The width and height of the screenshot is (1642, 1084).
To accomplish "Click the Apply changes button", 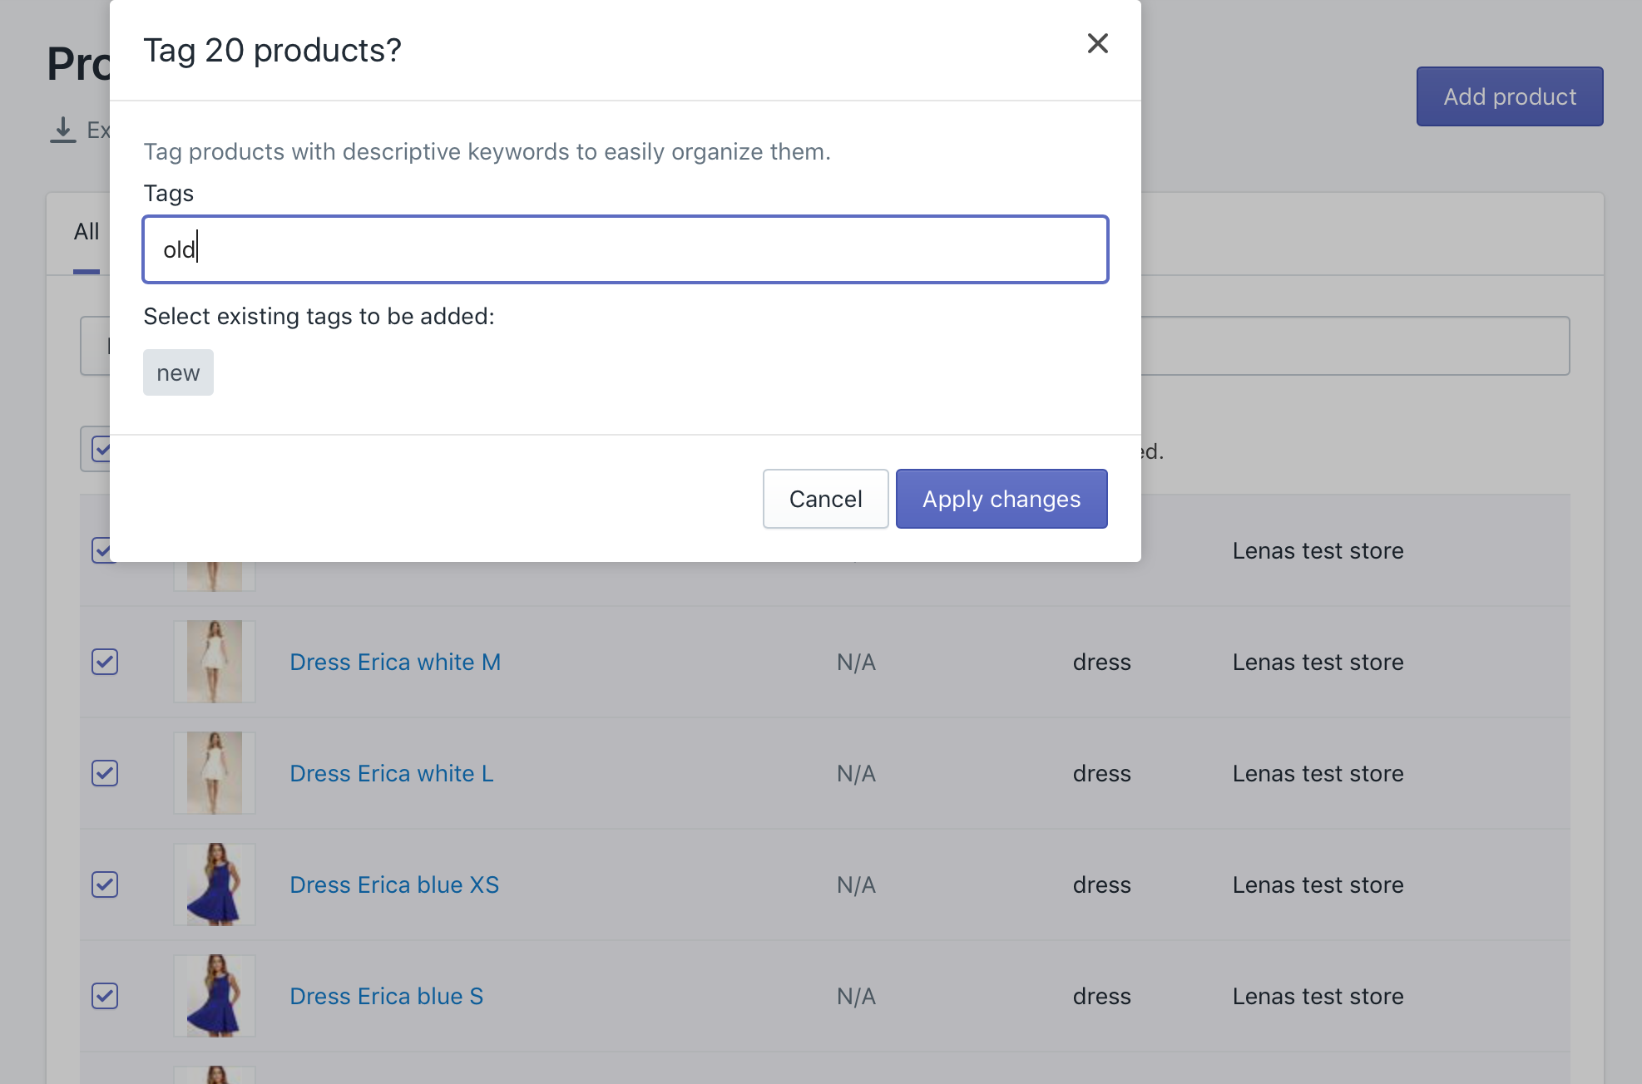I will point(1001,499).
